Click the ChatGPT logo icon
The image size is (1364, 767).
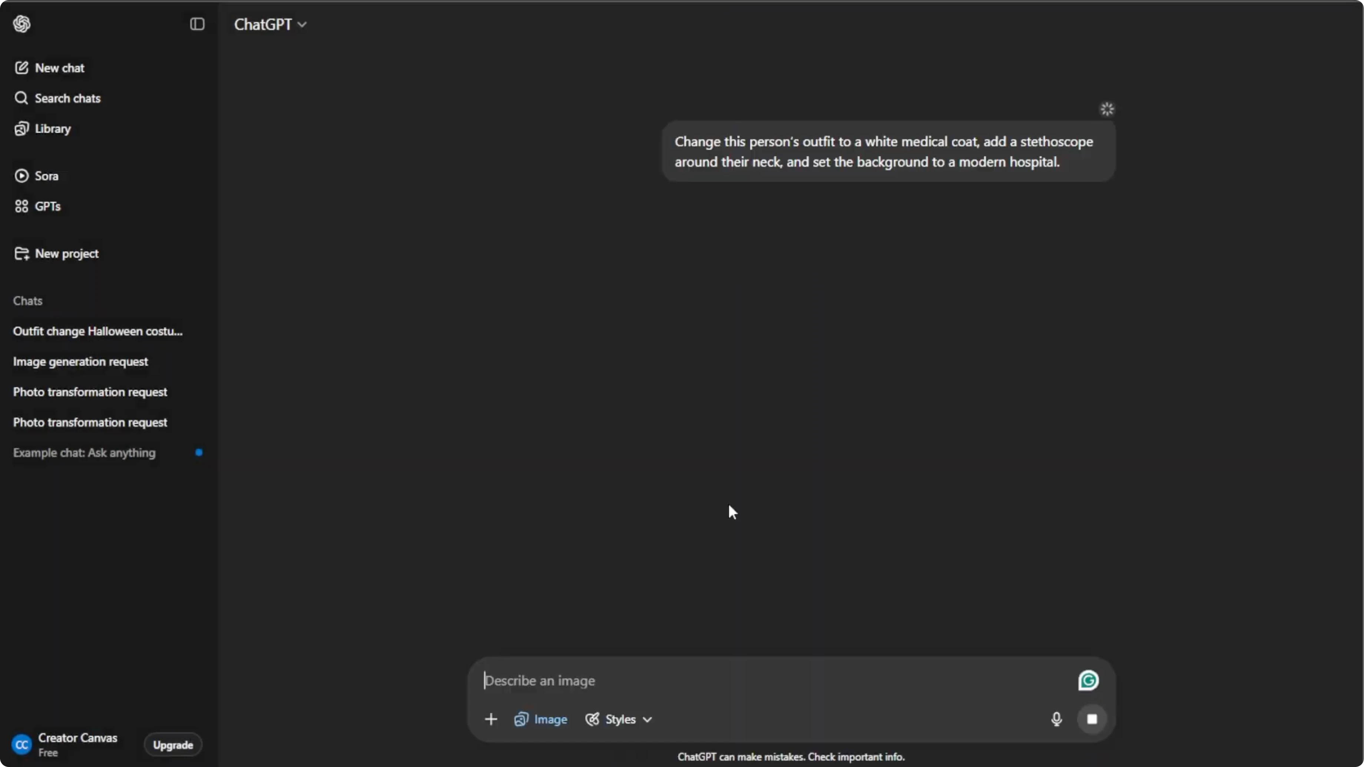tap(22, 24)
